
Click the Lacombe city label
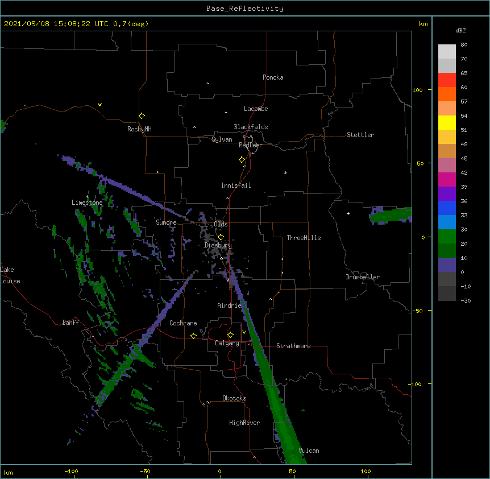pos(256,109)
